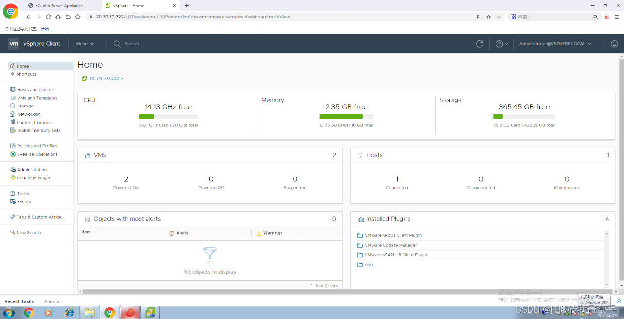The image size is (624, 319).
Task: Click the address bar URL
Action: click(193, 17)
